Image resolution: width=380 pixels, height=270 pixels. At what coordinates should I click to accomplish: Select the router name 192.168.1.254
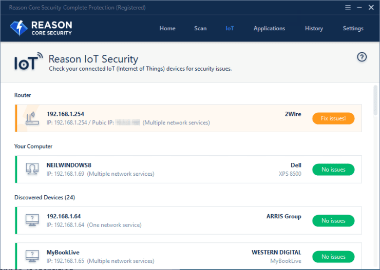(65, 114)
